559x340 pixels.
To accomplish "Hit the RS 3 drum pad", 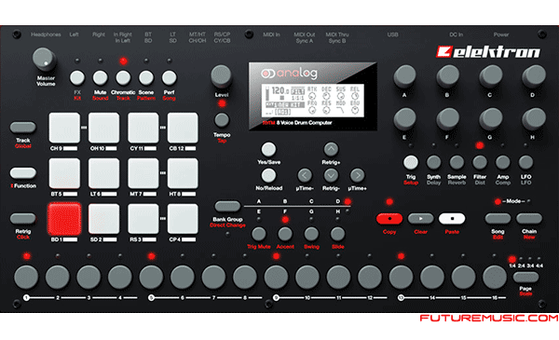I will pyautogui.click(x=143, y=219).
